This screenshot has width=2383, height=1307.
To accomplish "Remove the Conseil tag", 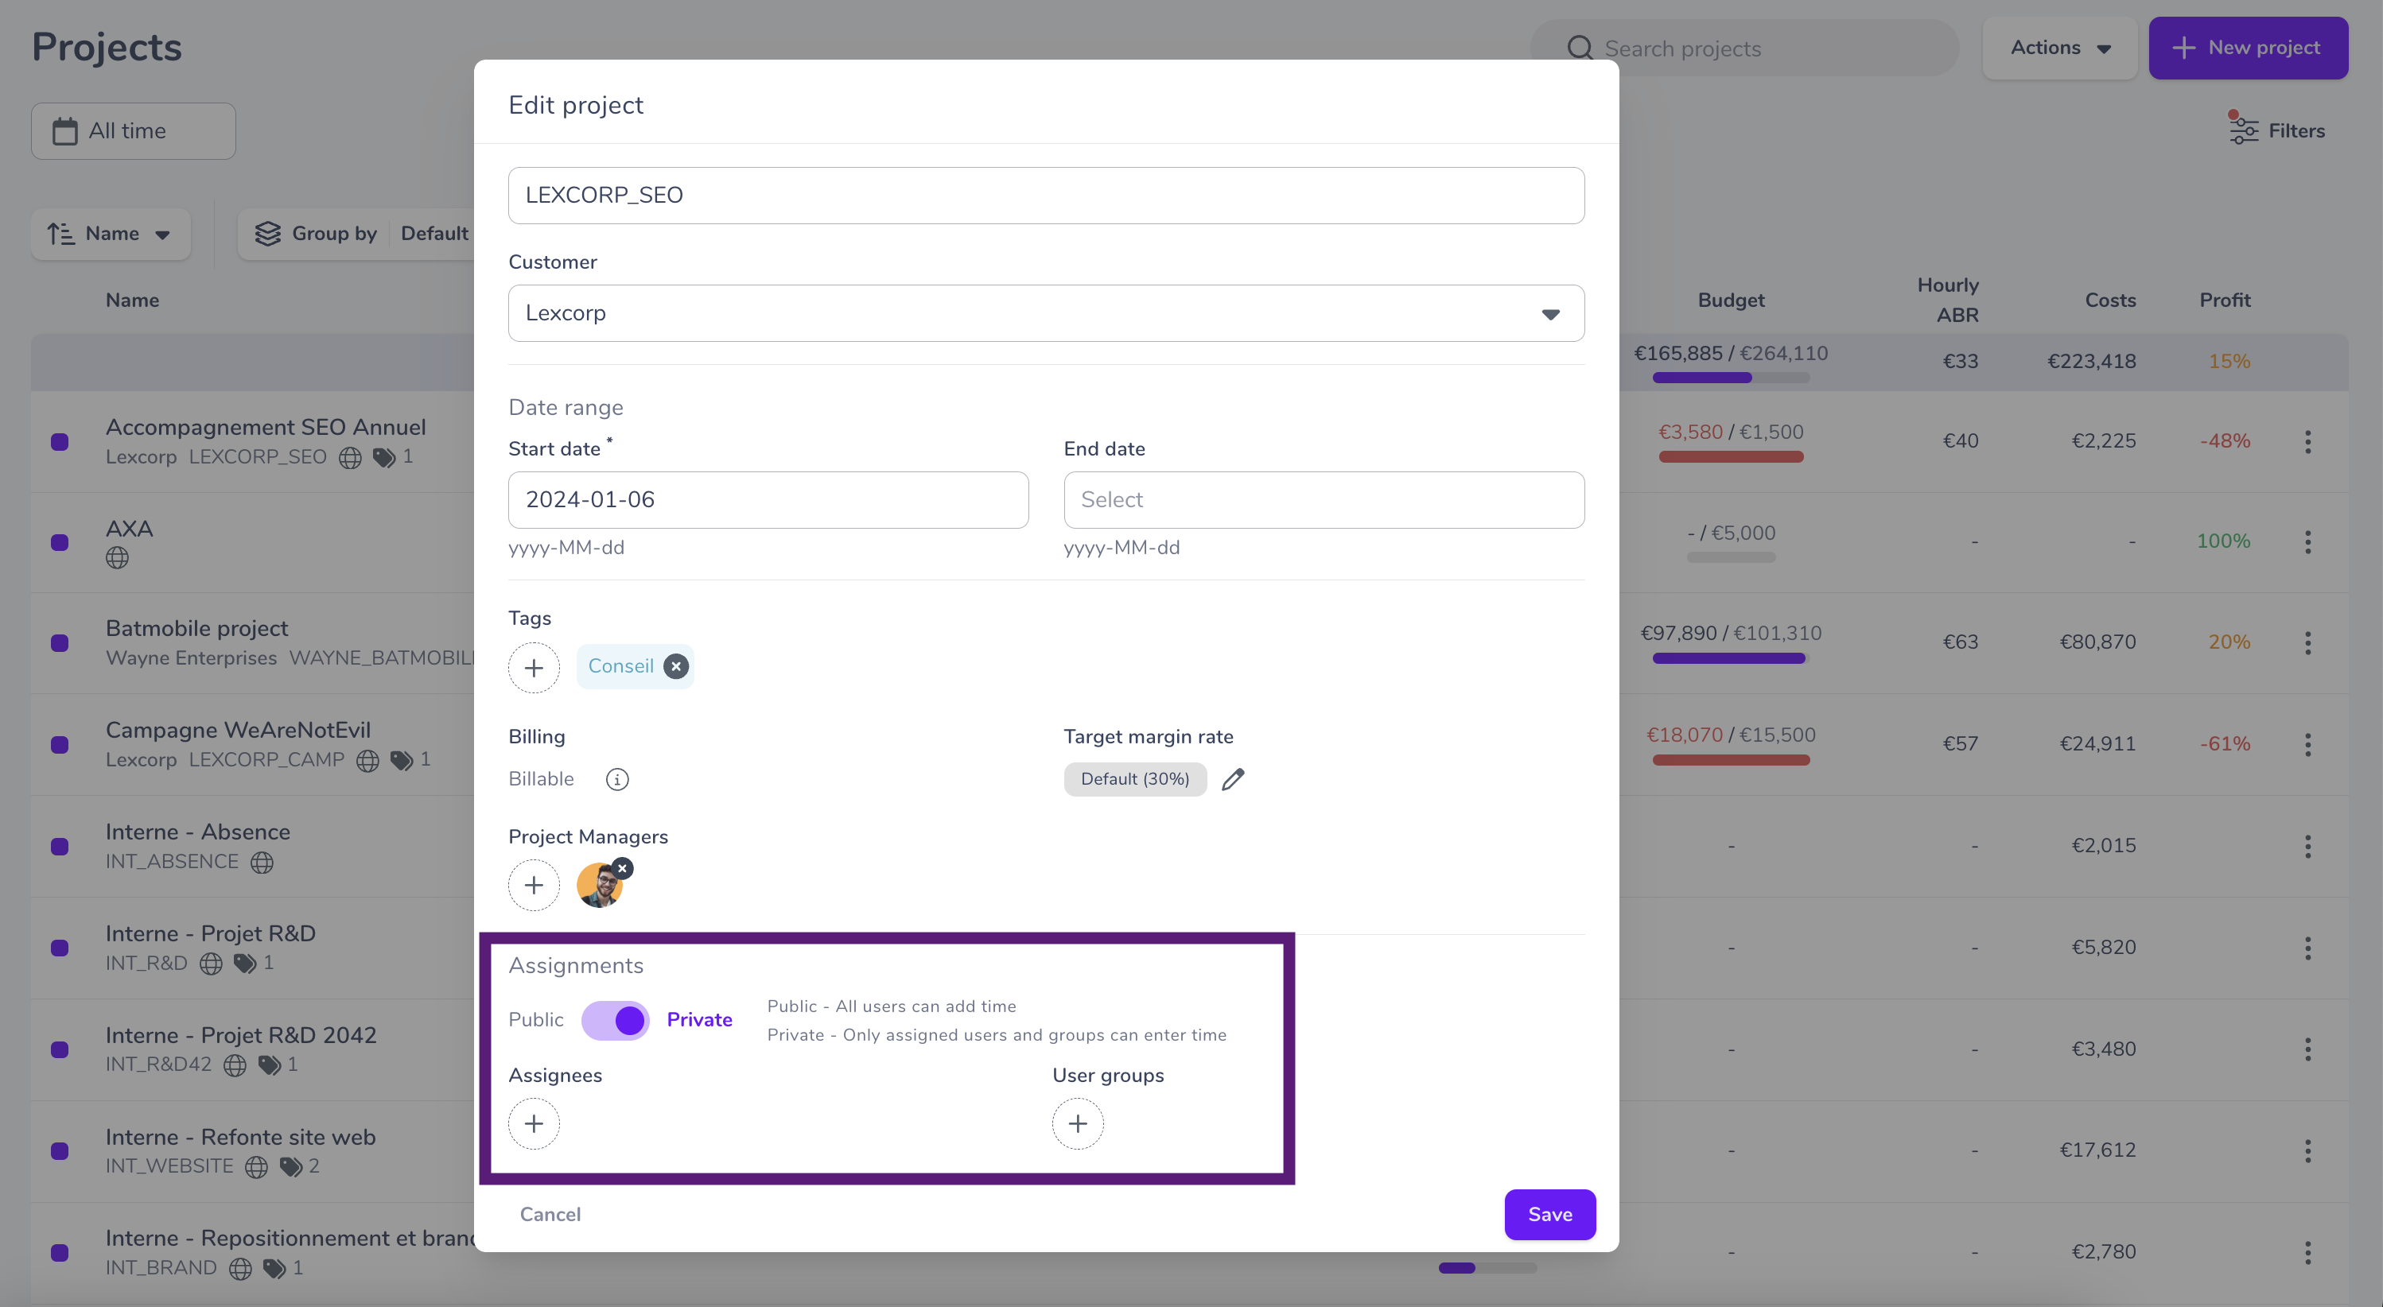I will (676, 666).
